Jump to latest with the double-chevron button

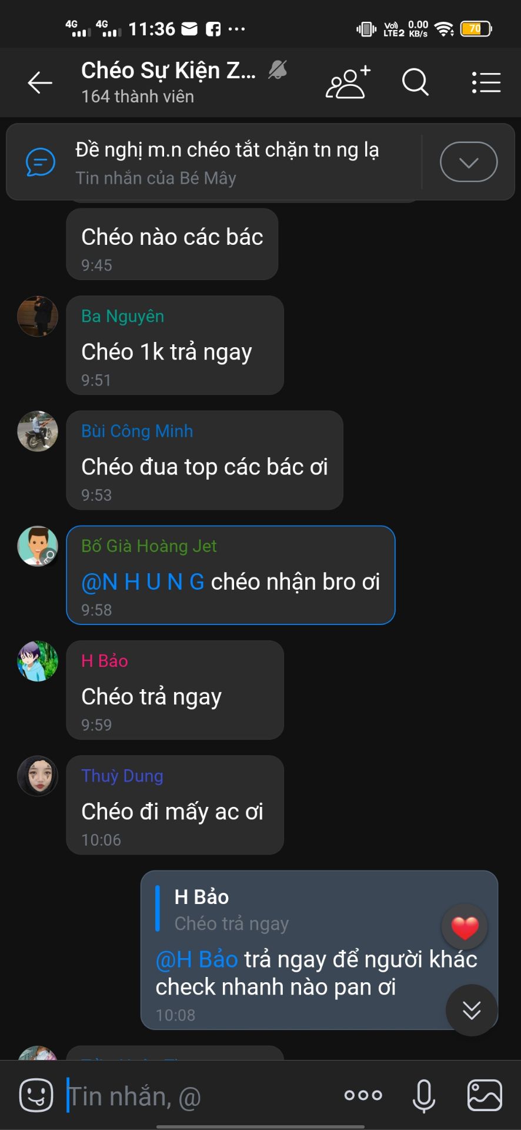(x=472, y=1010)
